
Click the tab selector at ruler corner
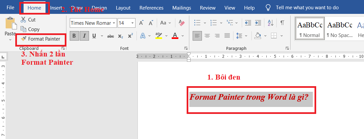4,56
